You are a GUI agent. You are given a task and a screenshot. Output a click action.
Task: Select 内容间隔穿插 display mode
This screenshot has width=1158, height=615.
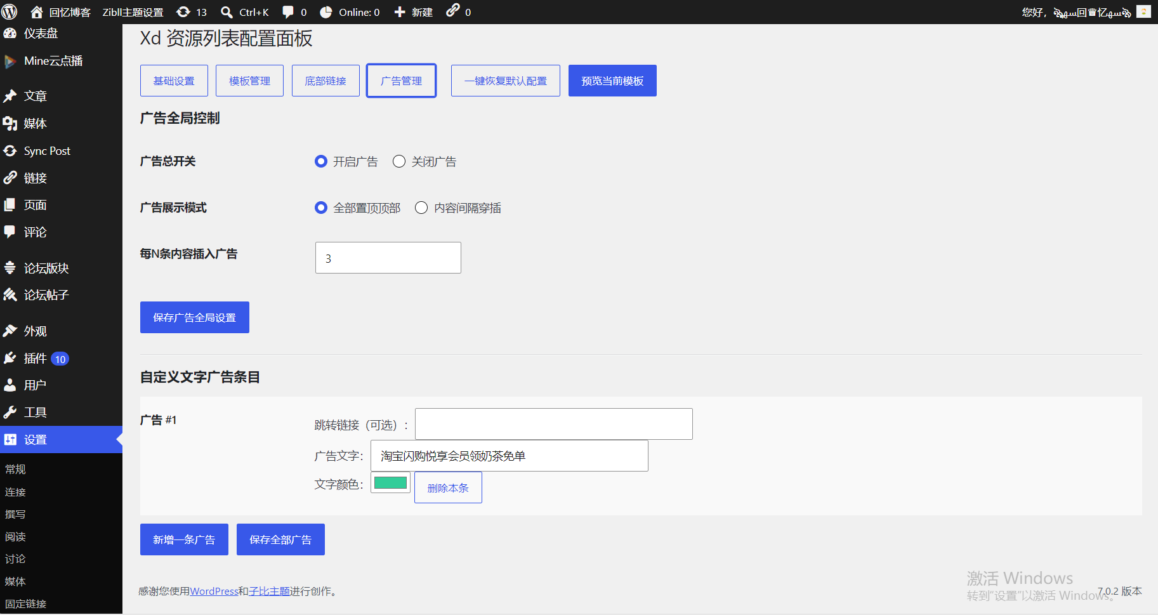pos(421,208)
